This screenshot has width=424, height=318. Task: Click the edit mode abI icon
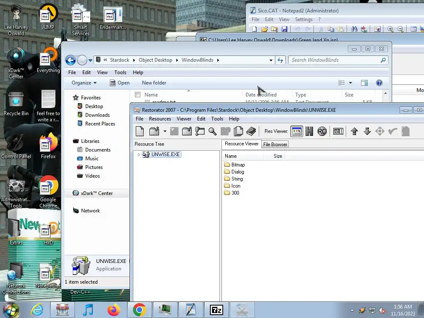click(x=338, y=131)
